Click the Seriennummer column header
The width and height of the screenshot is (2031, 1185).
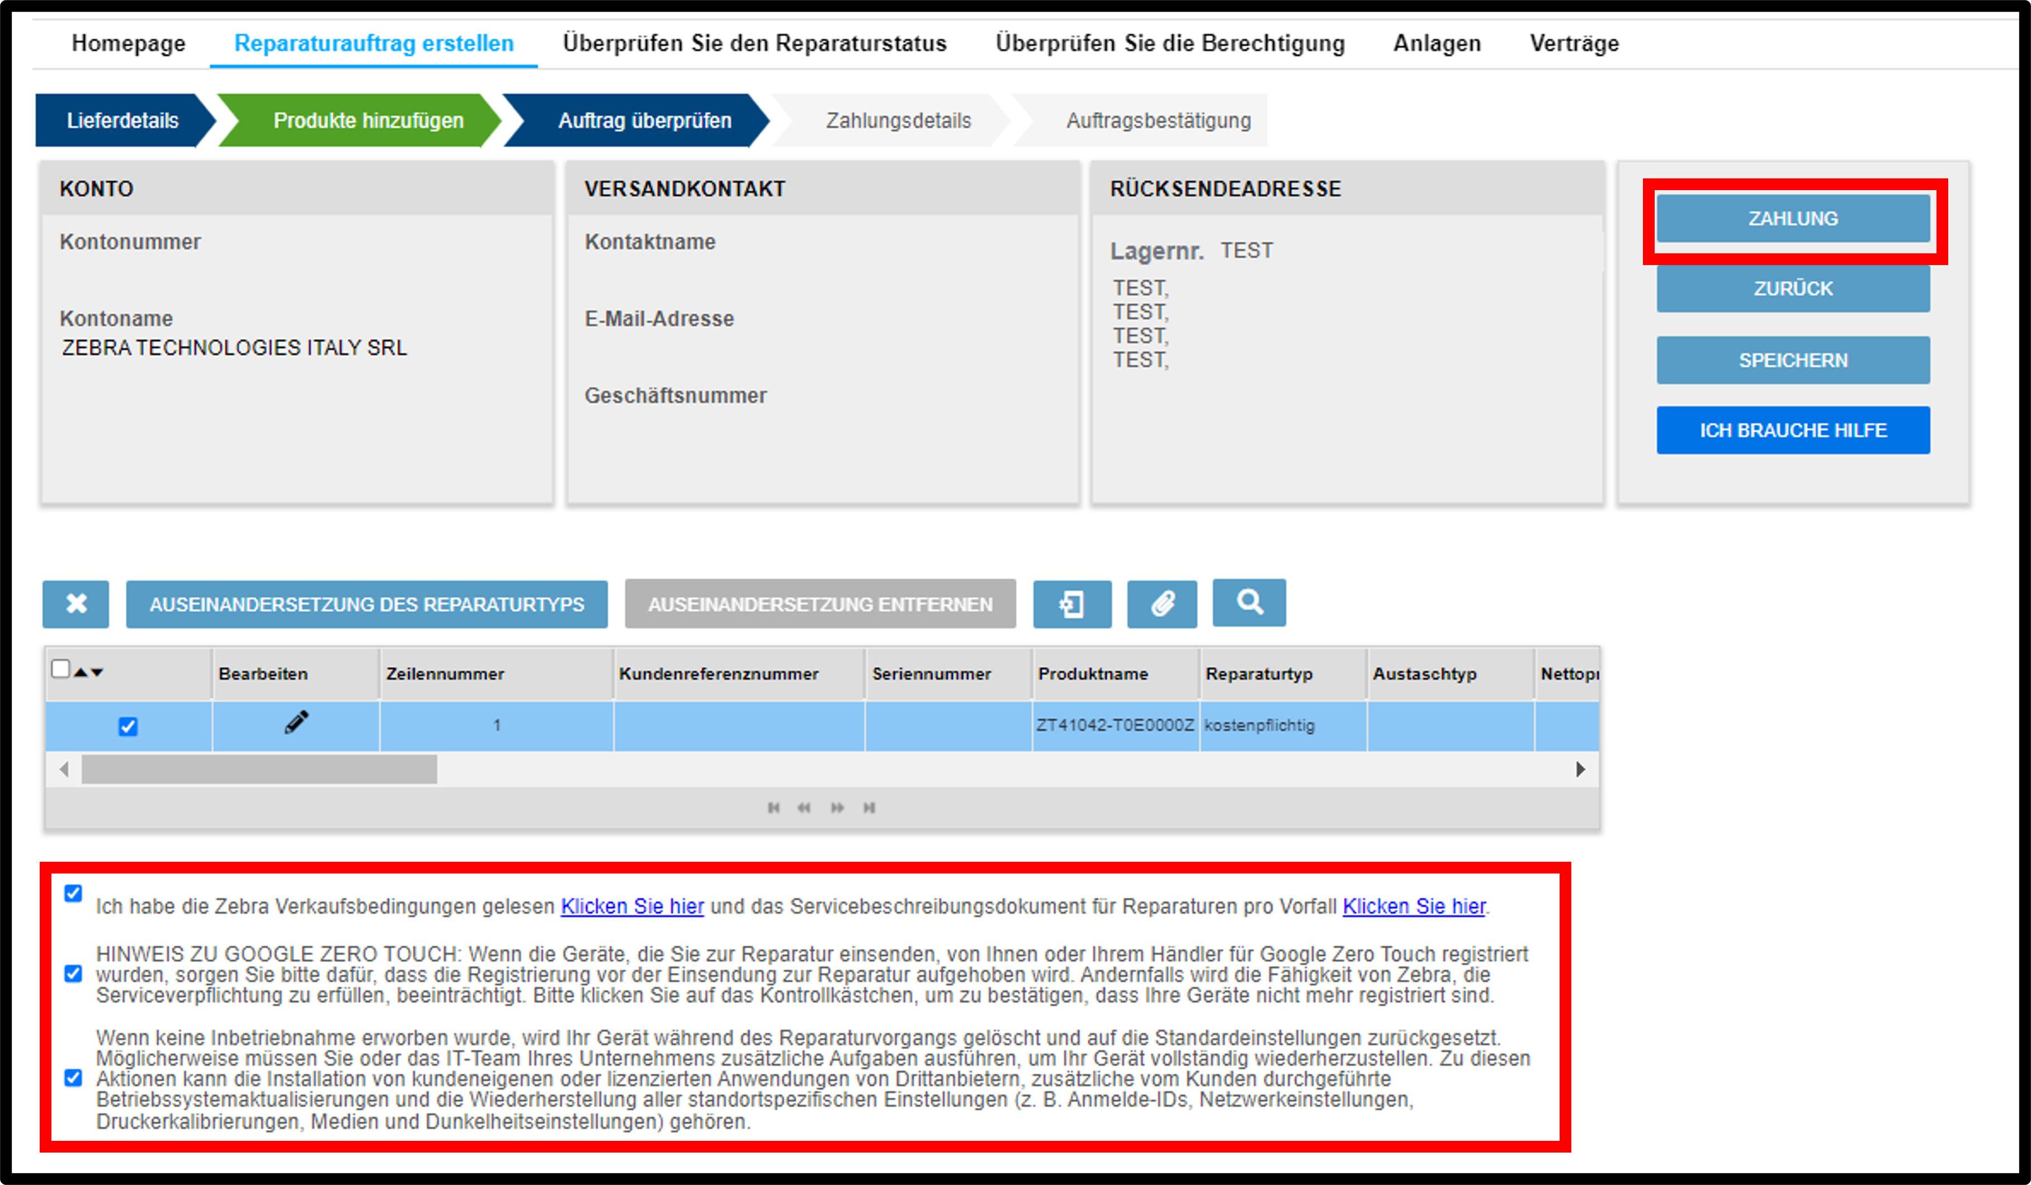point(948,674)
